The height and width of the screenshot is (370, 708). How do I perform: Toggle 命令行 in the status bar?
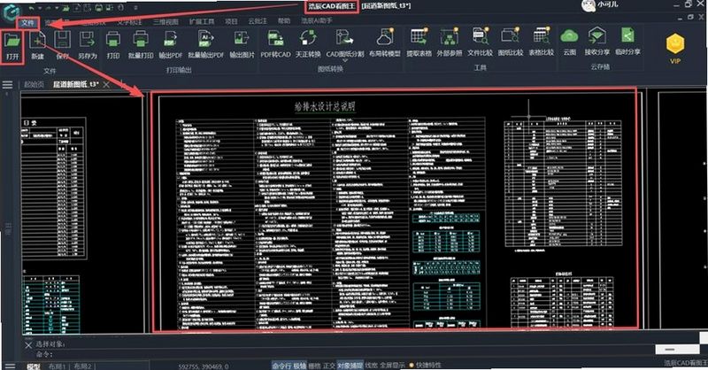tap(281, 365)
